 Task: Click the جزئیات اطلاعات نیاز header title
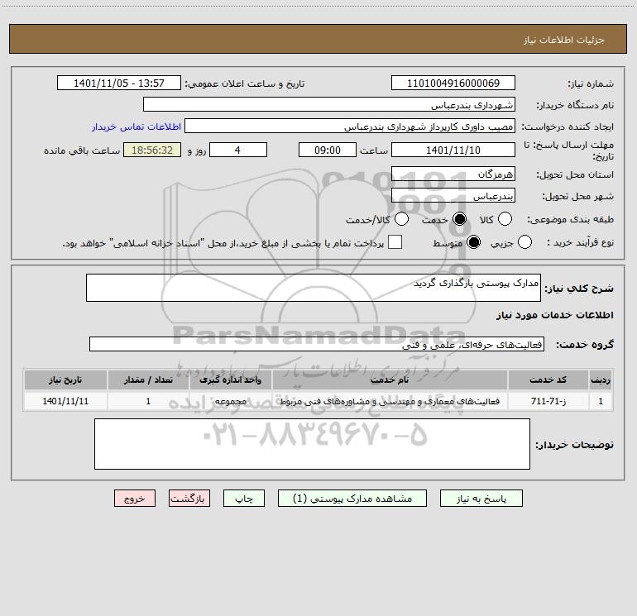pyautogui.click(x=564, y=40)
